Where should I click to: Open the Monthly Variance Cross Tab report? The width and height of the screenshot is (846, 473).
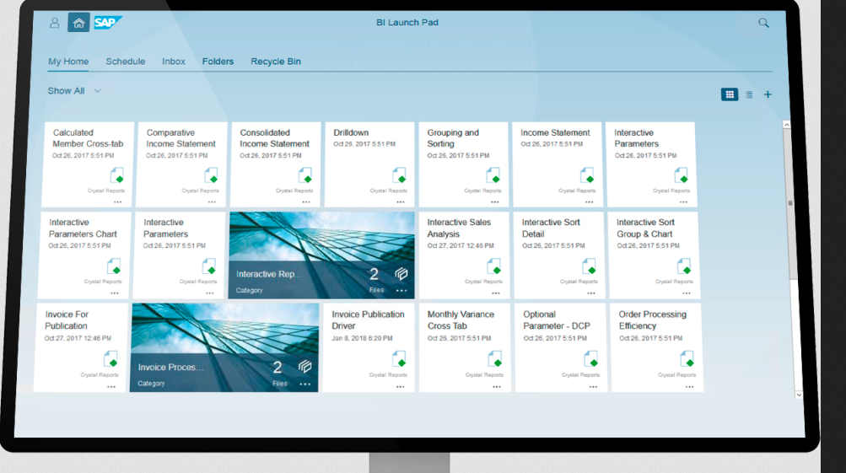[x=458, y=320]
